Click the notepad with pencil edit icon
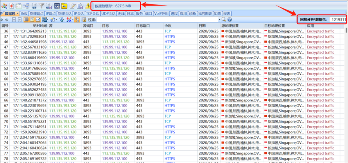Image resolution: width=348 pixels, height=163 pixels. click(x=72, y=6)
